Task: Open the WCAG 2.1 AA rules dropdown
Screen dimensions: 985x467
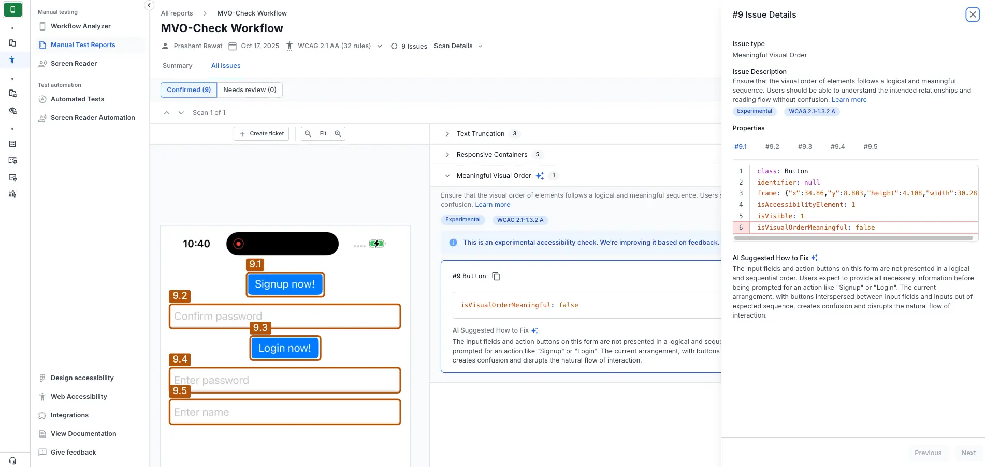Action: click(x=380, y=46)
